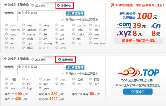The width and height of the screenshot is (166, 106).
Task: Select the .net radio in English domain section
Action: tap(23, 25)
